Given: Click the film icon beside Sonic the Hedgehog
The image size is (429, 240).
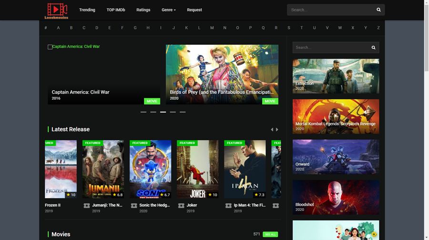Looking at the screenshot, I should [x=134, y=206].
